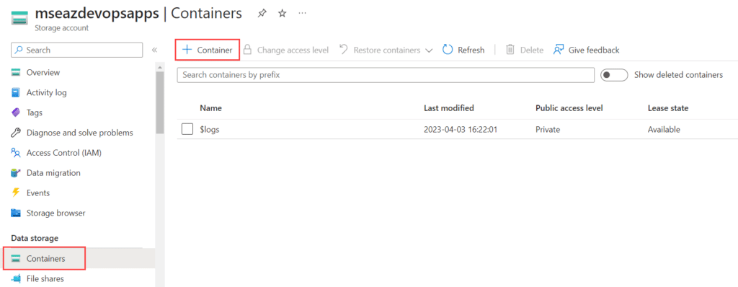
Task: Expand the Restore containers dropdown arrow
Action: coord(428,50)
